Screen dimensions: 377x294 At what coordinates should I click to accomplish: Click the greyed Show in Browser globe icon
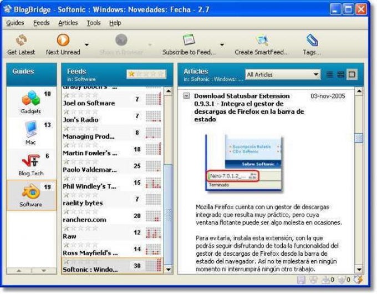tap(121, 40)
